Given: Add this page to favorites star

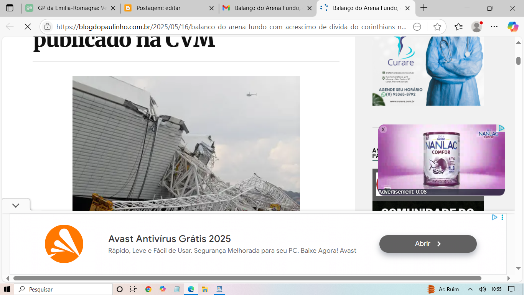Looking at the screenshot, I should 437,27.
